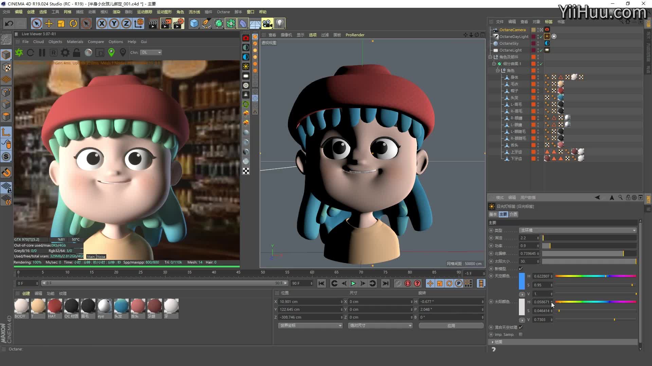The height and width of the screenshot is (366, 652).
Task: Click Octane restart render icon
Action: (x=30, y=53)
